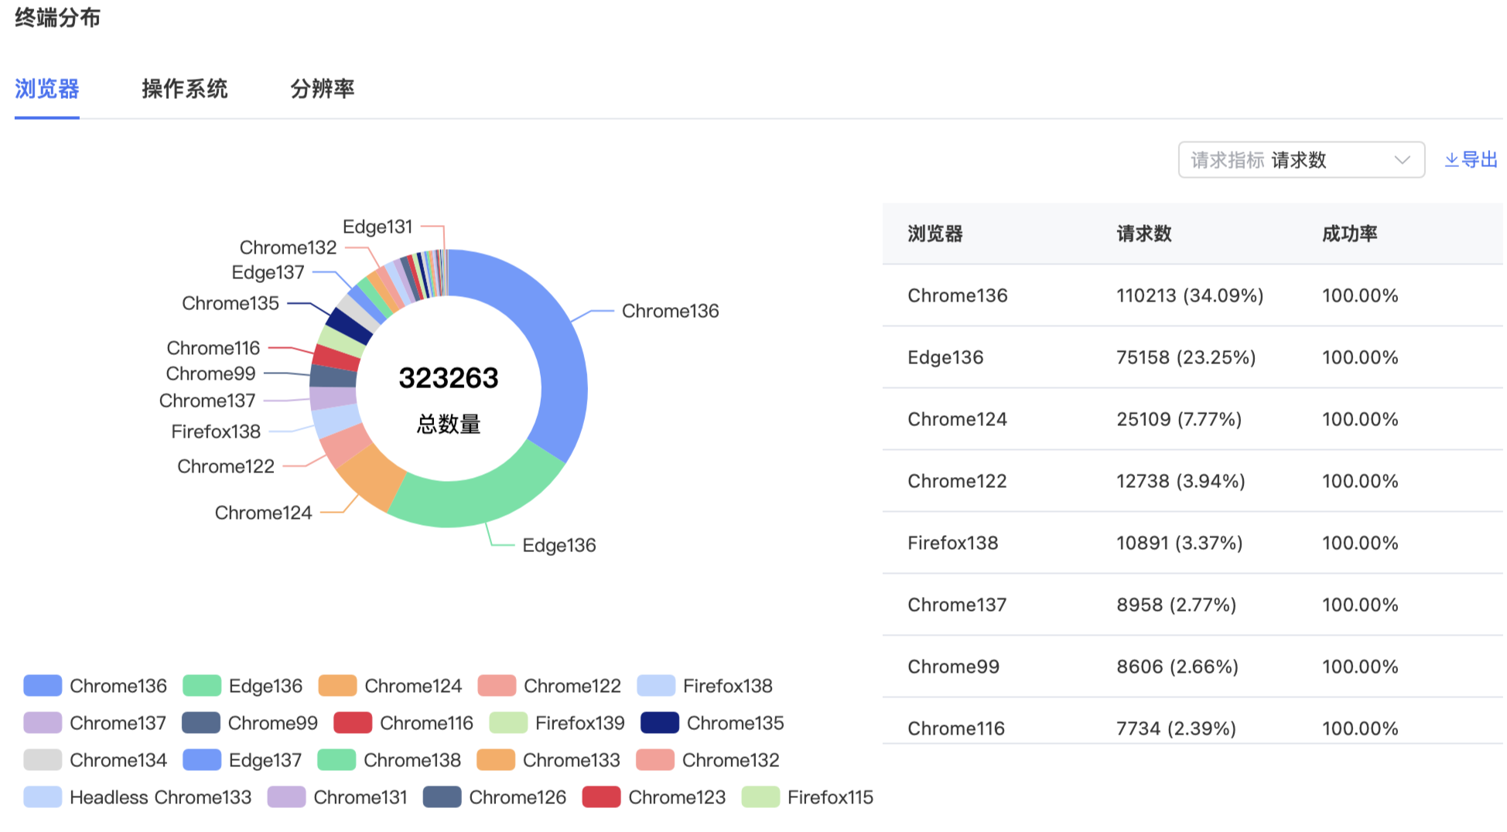Toggle Headless Chrome133 legend swatch
The height and width of the screenshot is (832, 1507).
pyautogui.click(x=43, y=797)
